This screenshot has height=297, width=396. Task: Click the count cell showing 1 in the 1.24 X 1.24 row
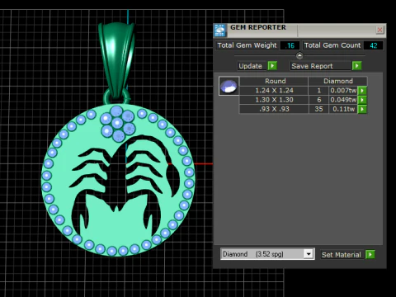click(318, 91)
